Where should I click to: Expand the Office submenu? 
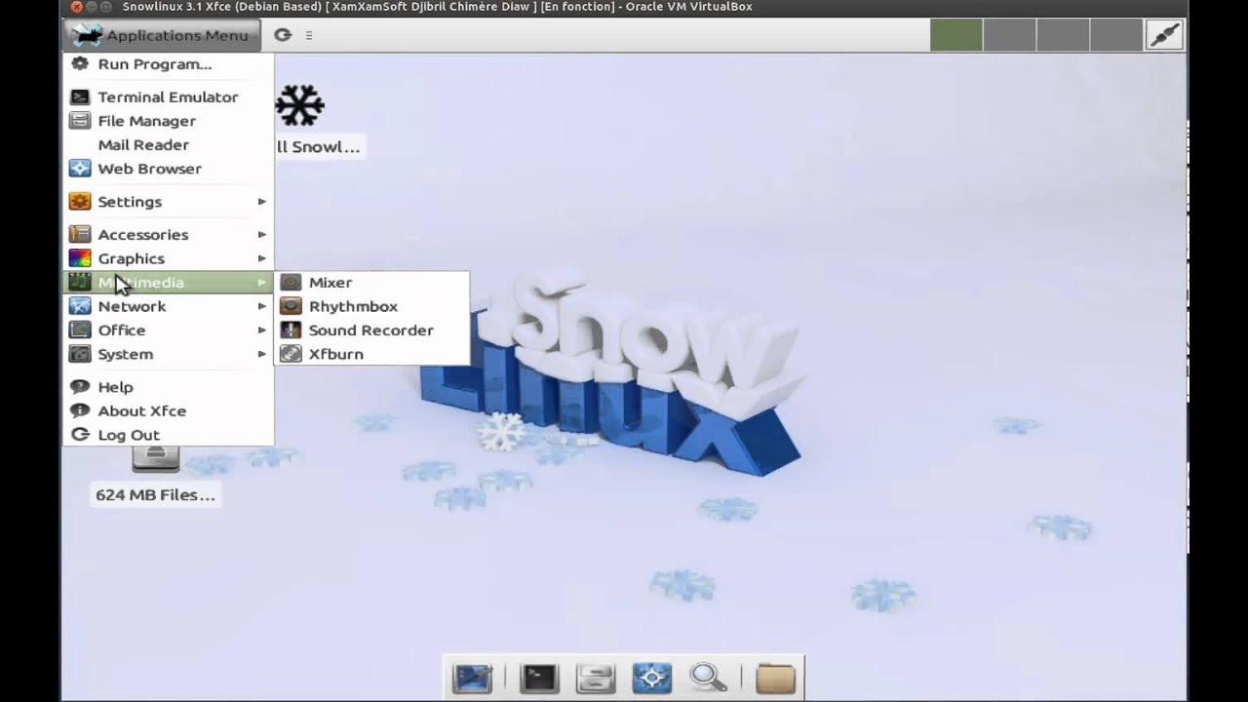click(x=169, y=331)
